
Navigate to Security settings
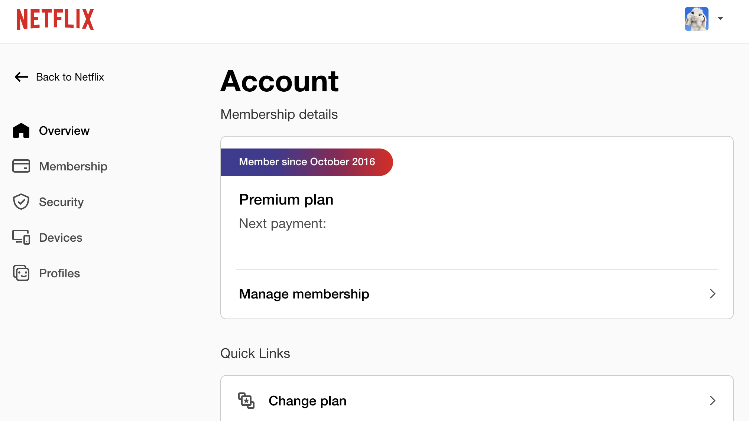coord(61,202)
